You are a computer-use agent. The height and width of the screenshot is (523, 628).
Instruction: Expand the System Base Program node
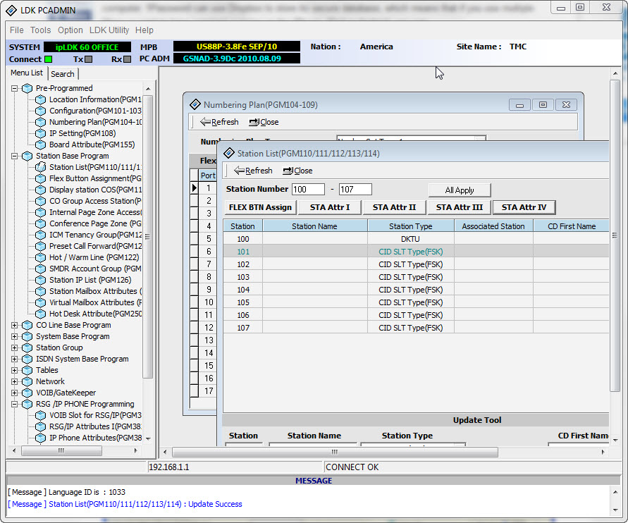15,336
